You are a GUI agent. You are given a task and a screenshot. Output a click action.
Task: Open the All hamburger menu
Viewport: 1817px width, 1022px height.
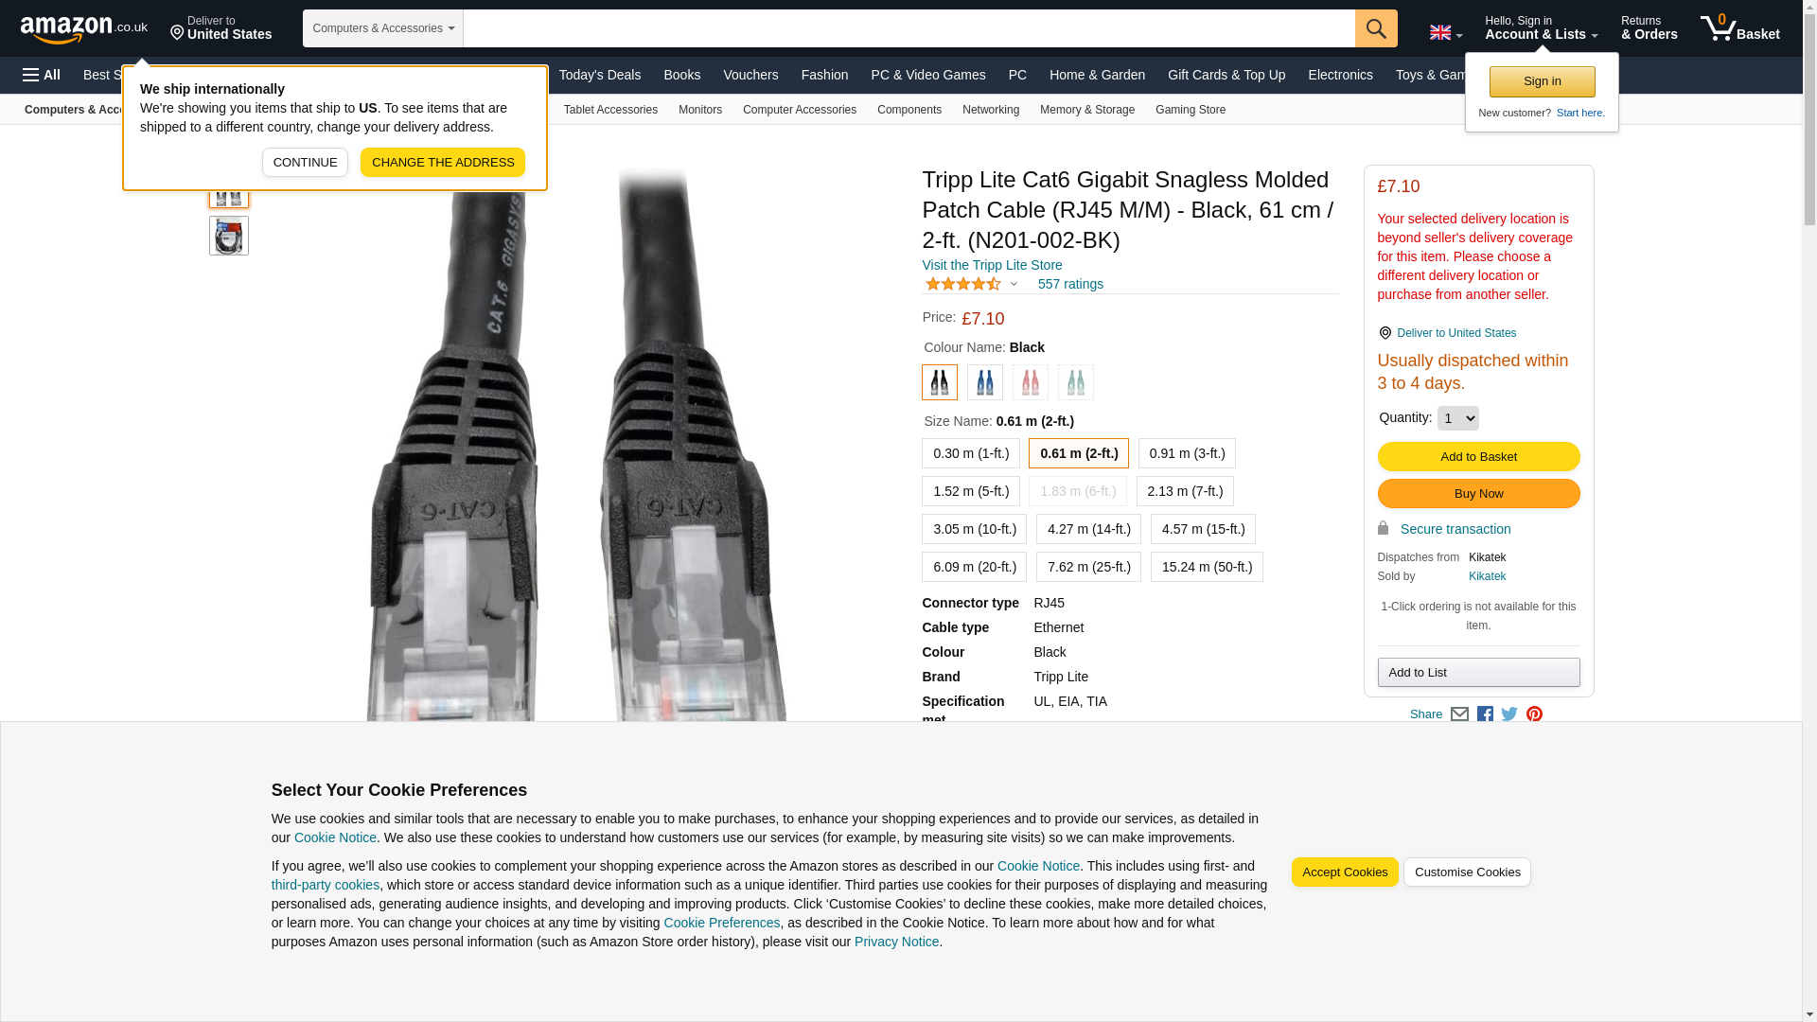click(x=42, y=75)
